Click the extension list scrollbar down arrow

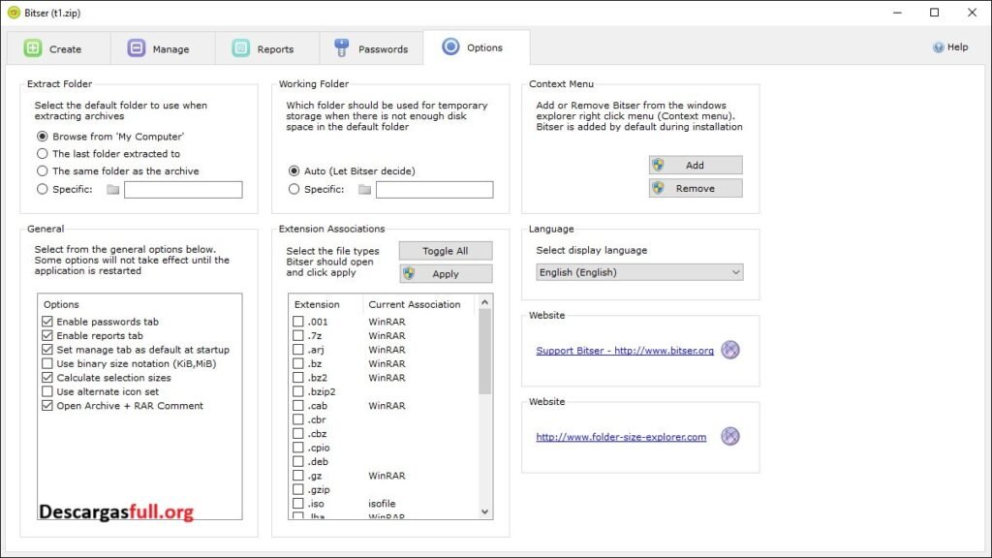485,512
